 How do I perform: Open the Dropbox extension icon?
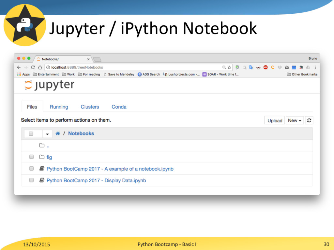(280, 67)
